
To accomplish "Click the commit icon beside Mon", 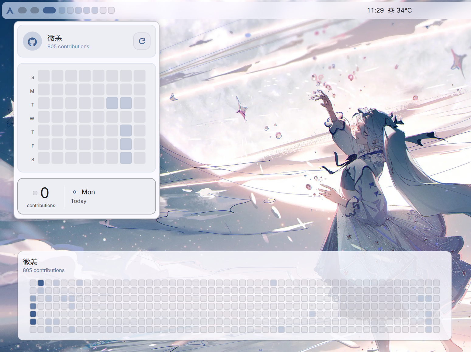I will tap(74, 192).
